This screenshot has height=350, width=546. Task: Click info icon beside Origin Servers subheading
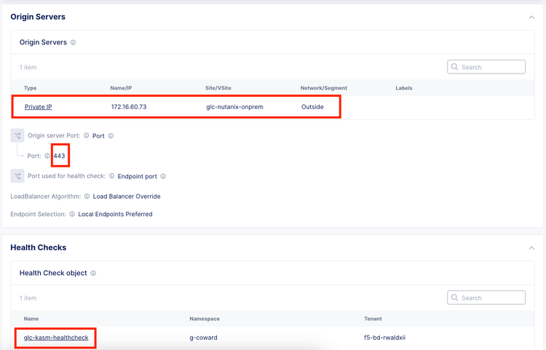click(x=73, y=43)
